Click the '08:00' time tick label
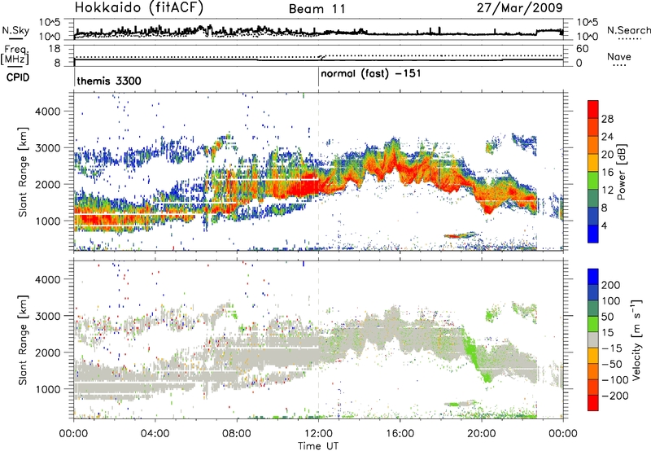 (236, 434)
